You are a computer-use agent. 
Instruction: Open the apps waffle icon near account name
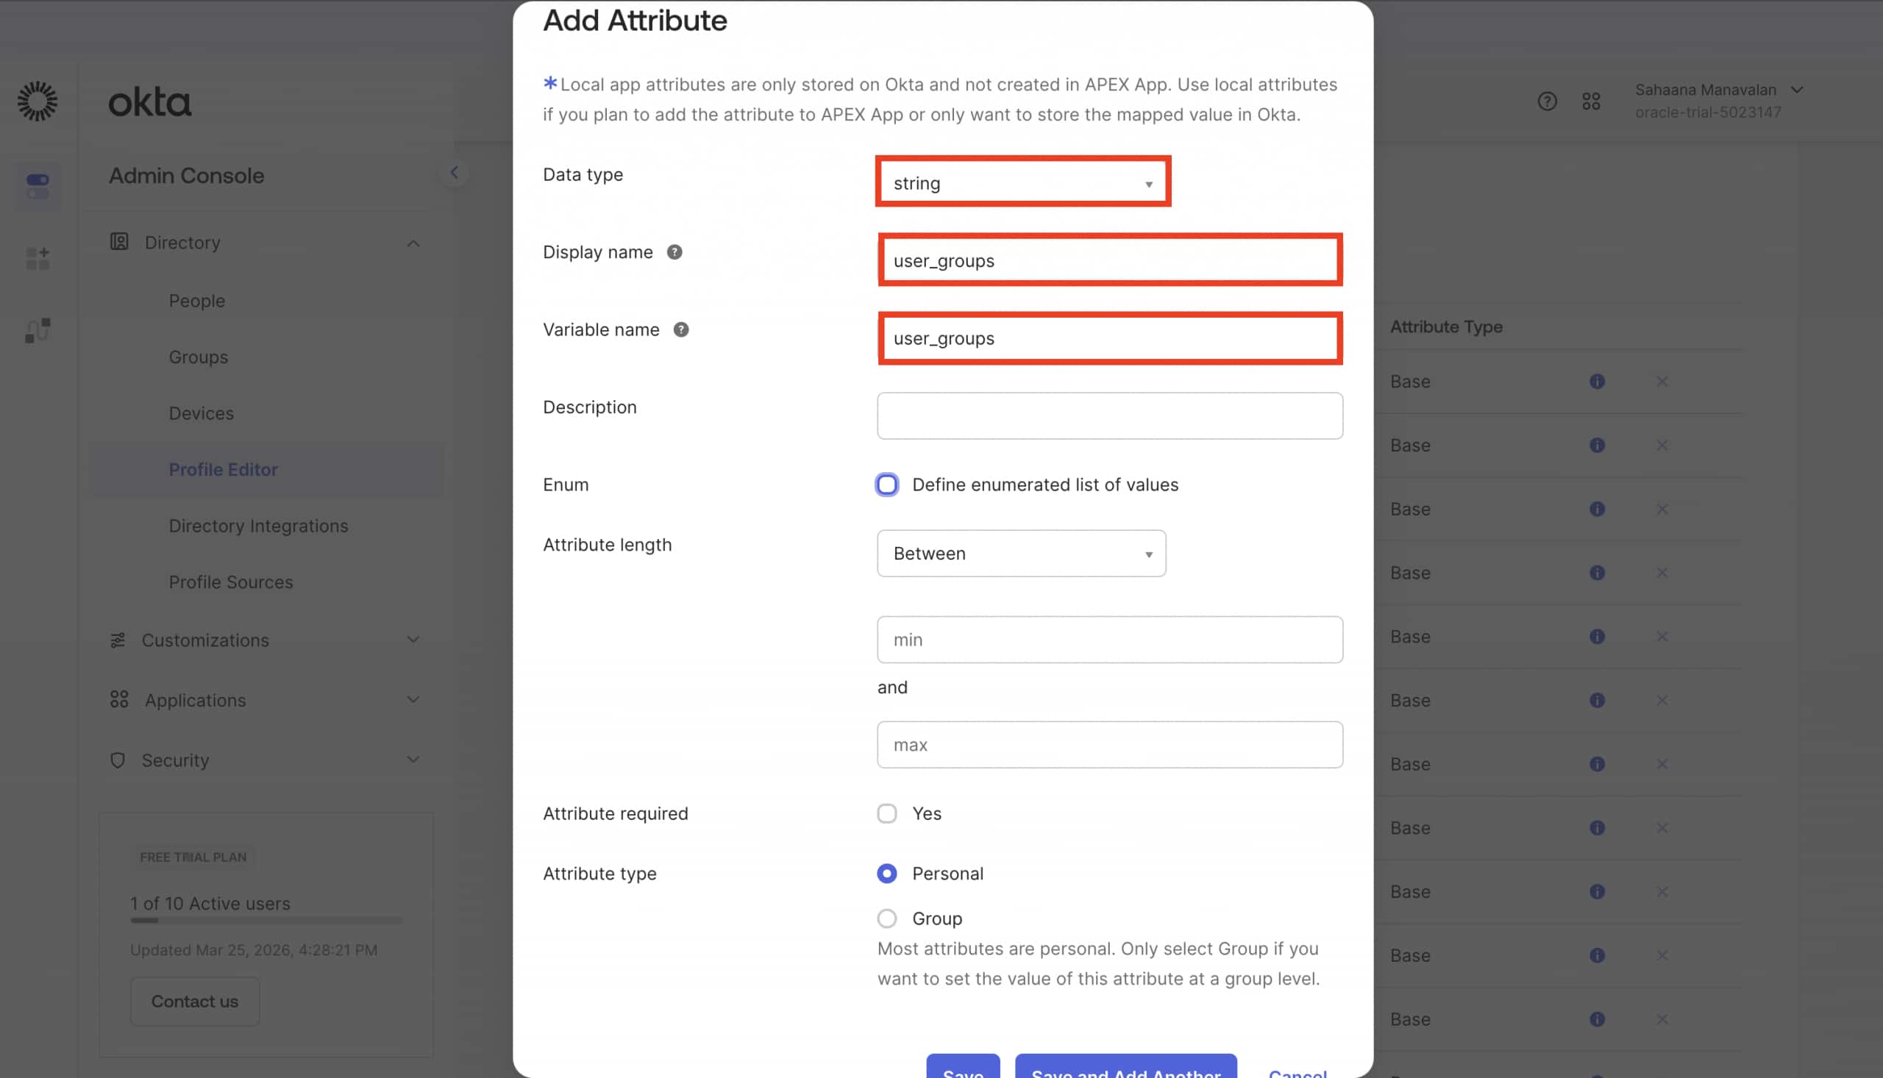click(x=1591, y=101)
